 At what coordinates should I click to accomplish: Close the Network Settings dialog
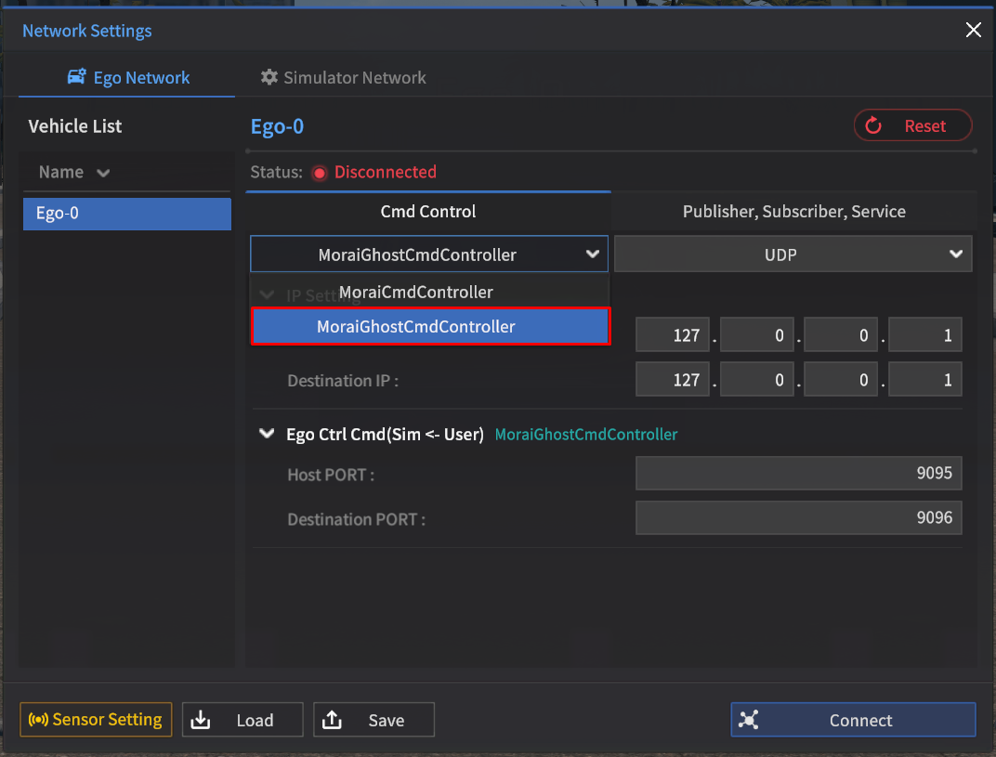[x=973, y=31]
